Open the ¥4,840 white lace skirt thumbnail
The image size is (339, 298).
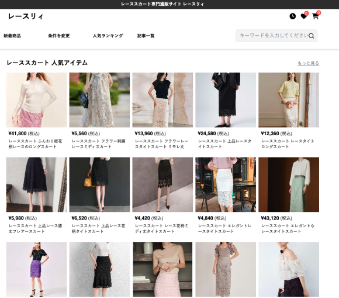coord(226,184)
